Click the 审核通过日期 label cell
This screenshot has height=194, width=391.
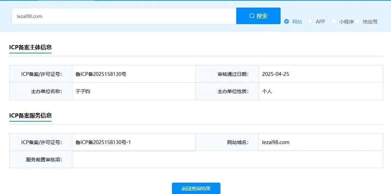tap(227, 74)
